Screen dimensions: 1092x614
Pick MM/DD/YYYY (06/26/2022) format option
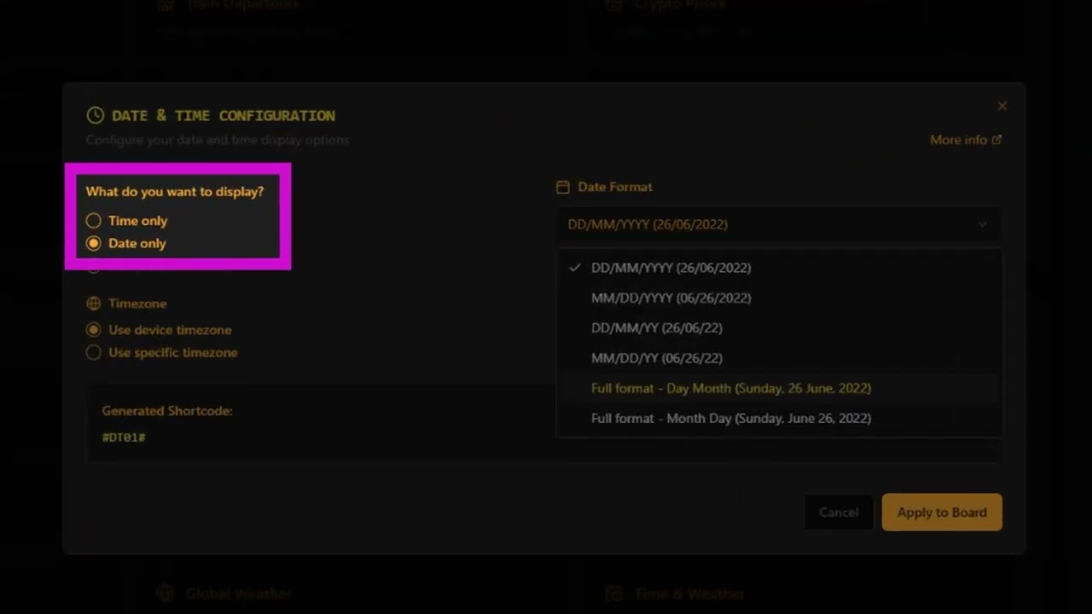point(779,298)
